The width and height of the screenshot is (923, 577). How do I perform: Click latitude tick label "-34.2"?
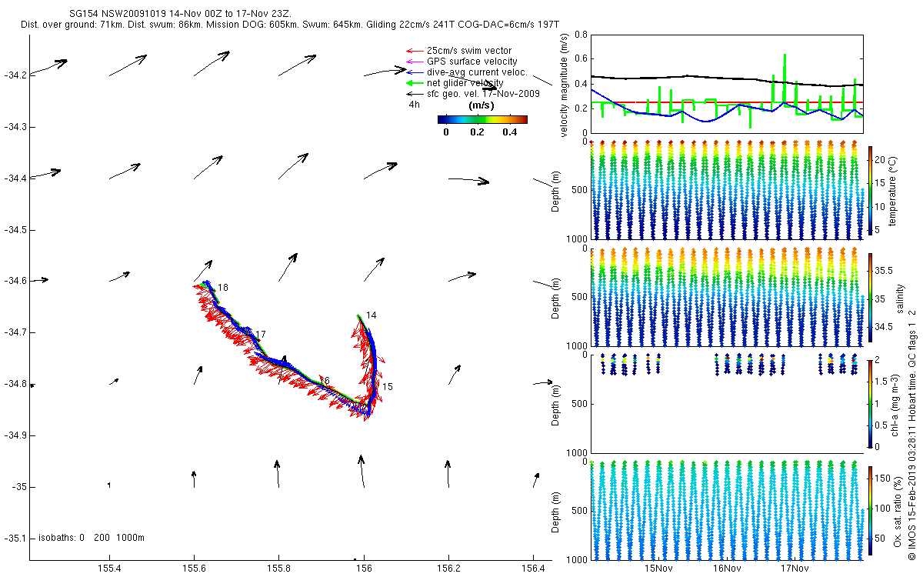(15, 75)
